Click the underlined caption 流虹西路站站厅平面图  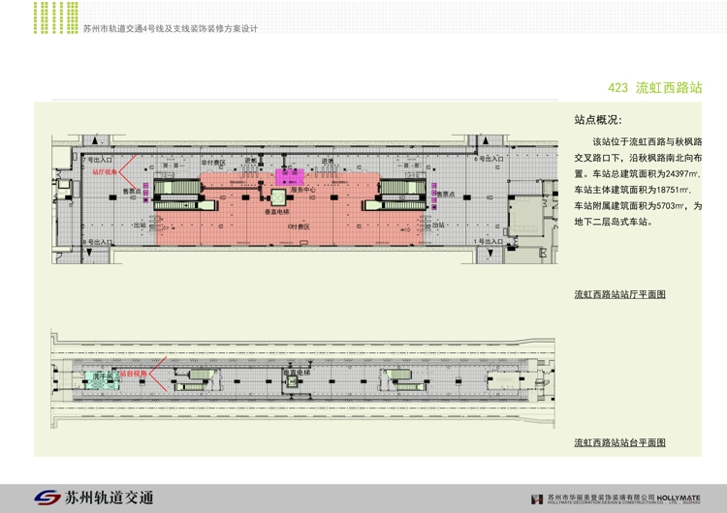pos(620,294)
